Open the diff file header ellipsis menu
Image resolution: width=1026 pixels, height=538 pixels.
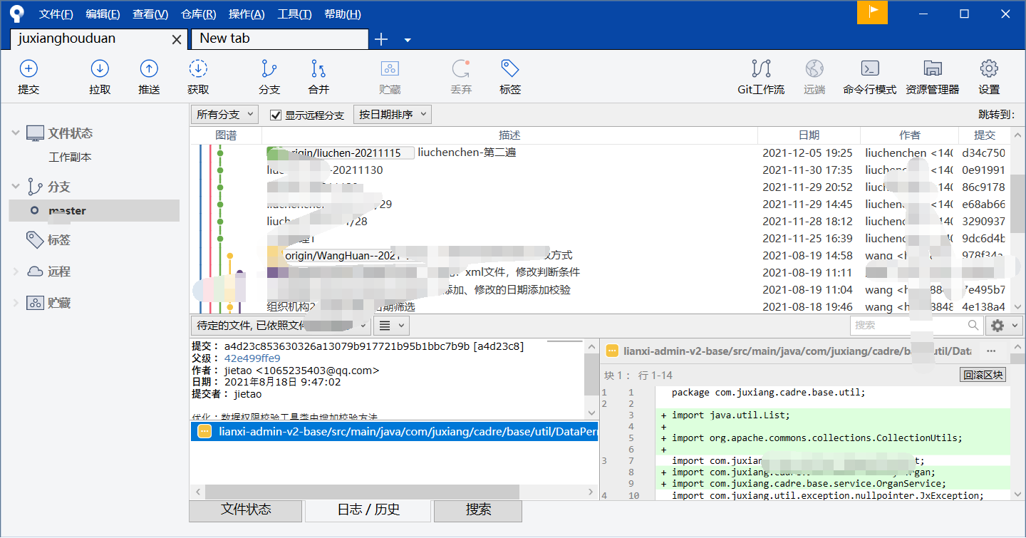coord(991,351)
